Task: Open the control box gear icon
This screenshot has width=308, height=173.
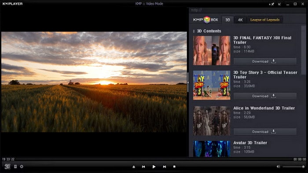Action: pos(22,166)
